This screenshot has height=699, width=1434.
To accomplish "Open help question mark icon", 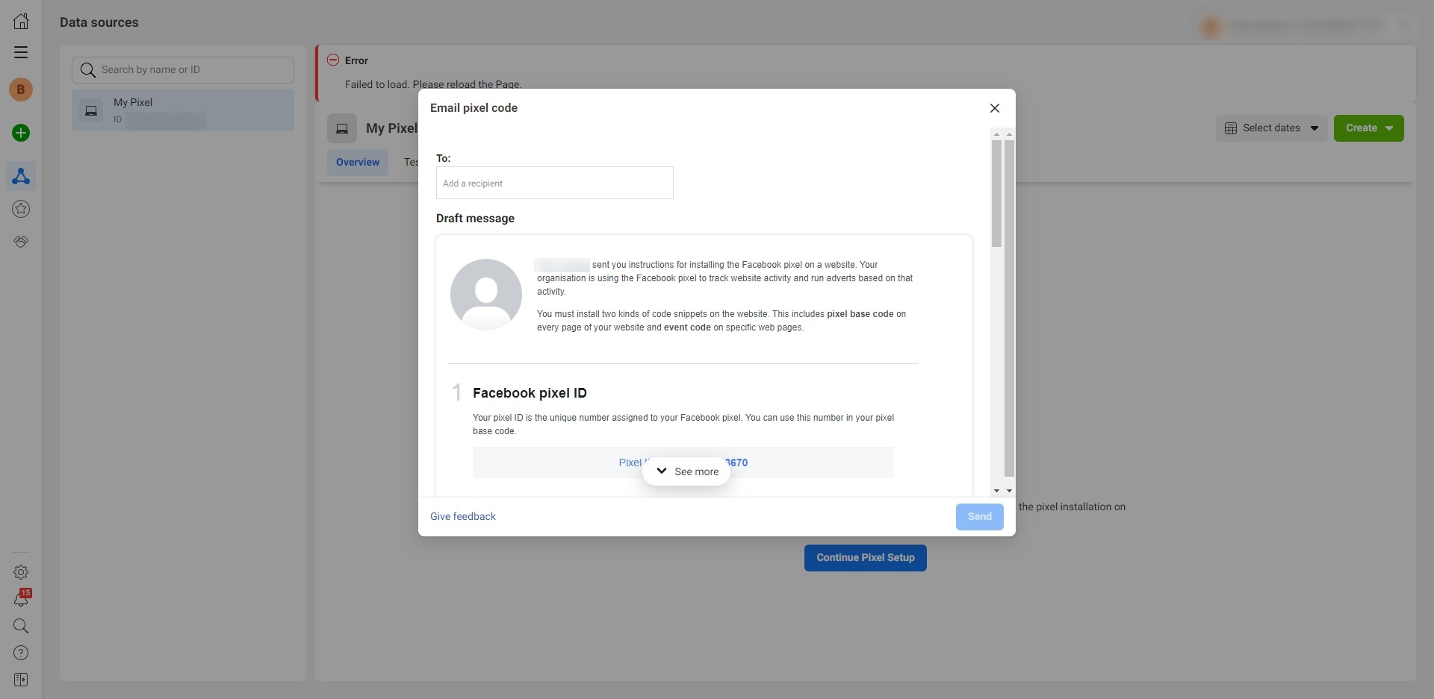I will [x=21, y=653].
